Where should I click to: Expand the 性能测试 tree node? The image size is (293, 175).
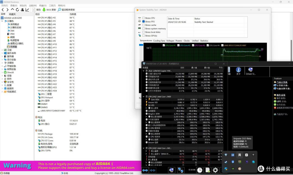point(2,92)
